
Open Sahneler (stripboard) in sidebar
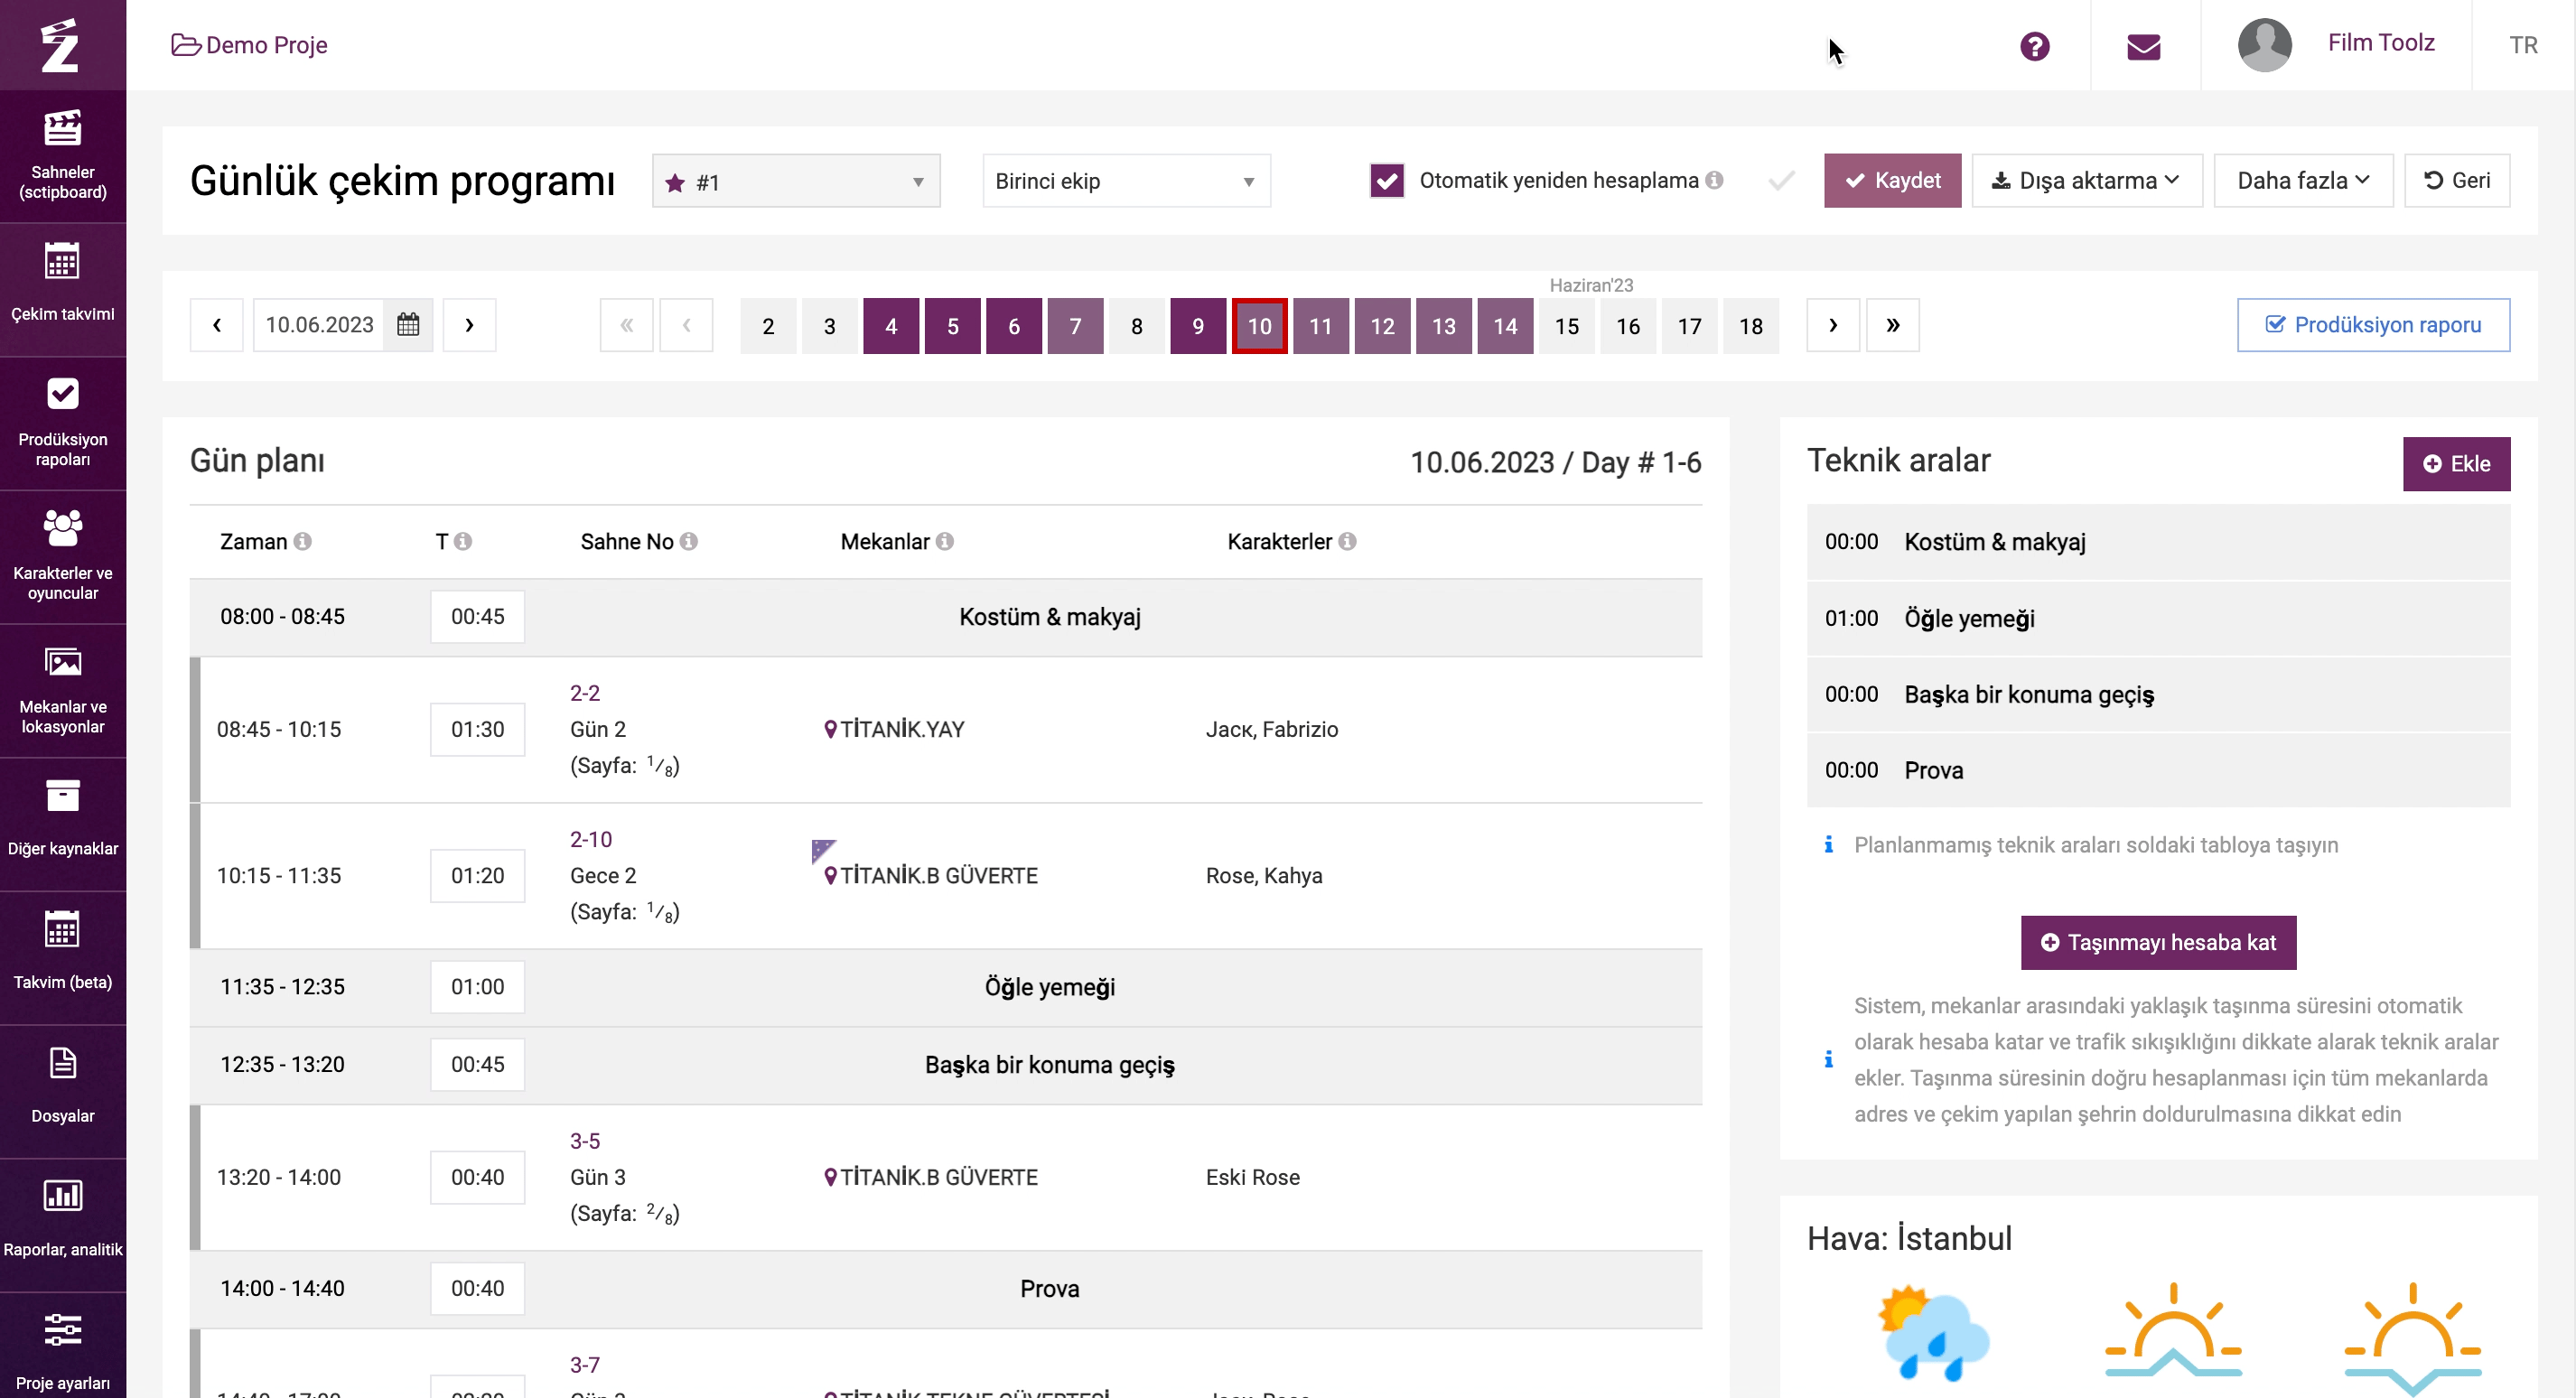[x=63, y=156]
